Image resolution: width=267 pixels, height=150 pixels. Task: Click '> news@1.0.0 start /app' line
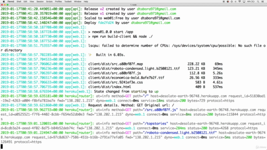(111, 32)
